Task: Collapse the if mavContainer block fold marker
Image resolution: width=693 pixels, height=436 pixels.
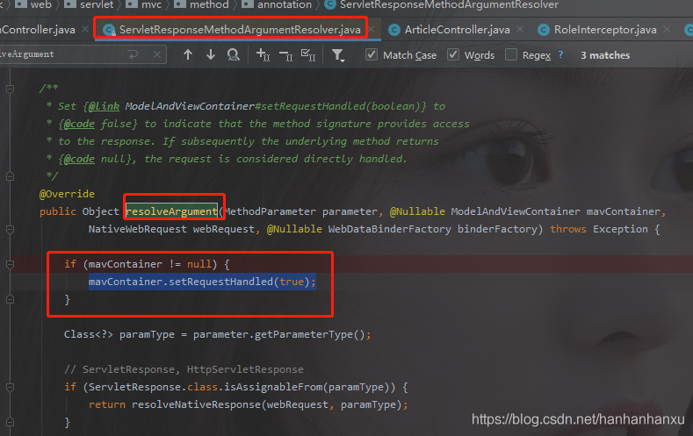Action: pos(11,264)
